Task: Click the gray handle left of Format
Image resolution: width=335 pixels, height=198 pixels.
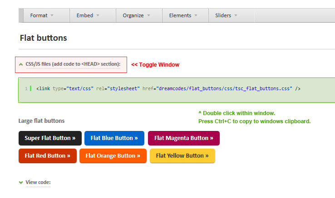Action: (x=21, y=15)
